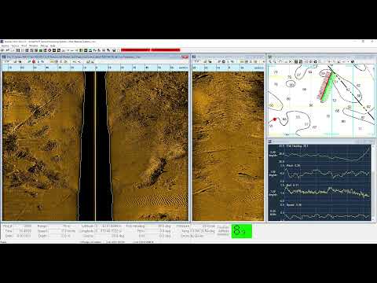Image resolution: width=377 pixels, height=283 pixels.
Task: Click the sensor graph panel vertical scrollbar
Action: pos(373,182)
